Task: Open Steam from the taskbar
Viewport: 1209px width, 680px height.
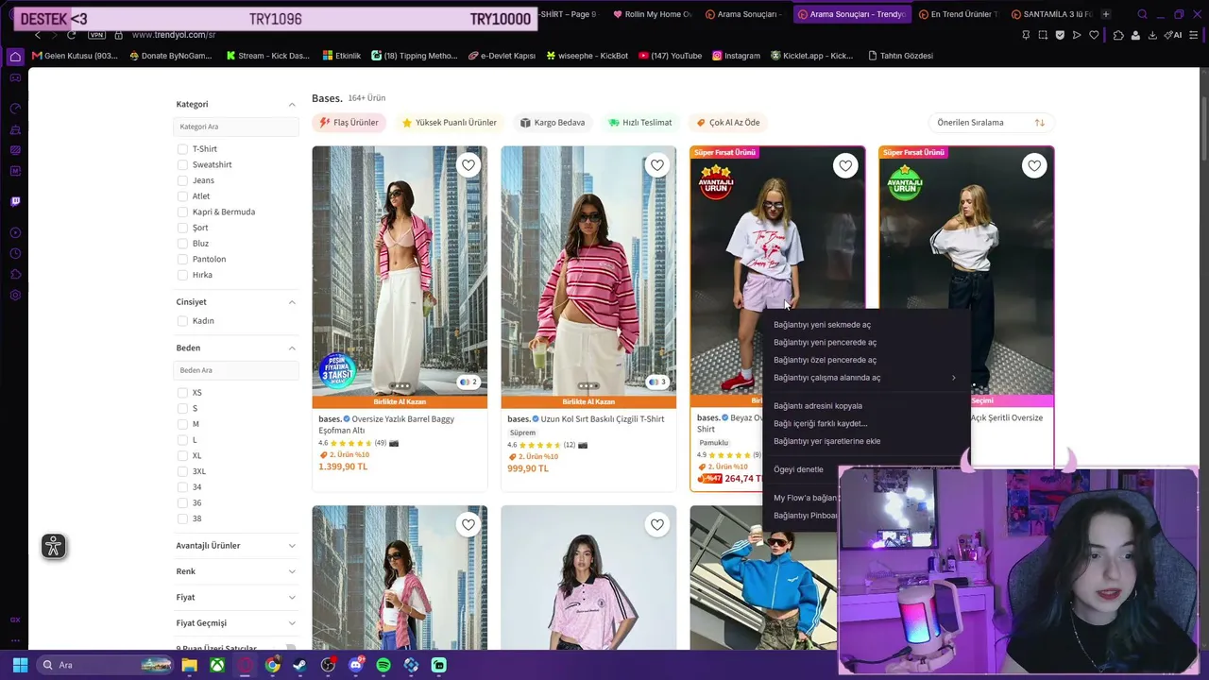Action: 299,665
